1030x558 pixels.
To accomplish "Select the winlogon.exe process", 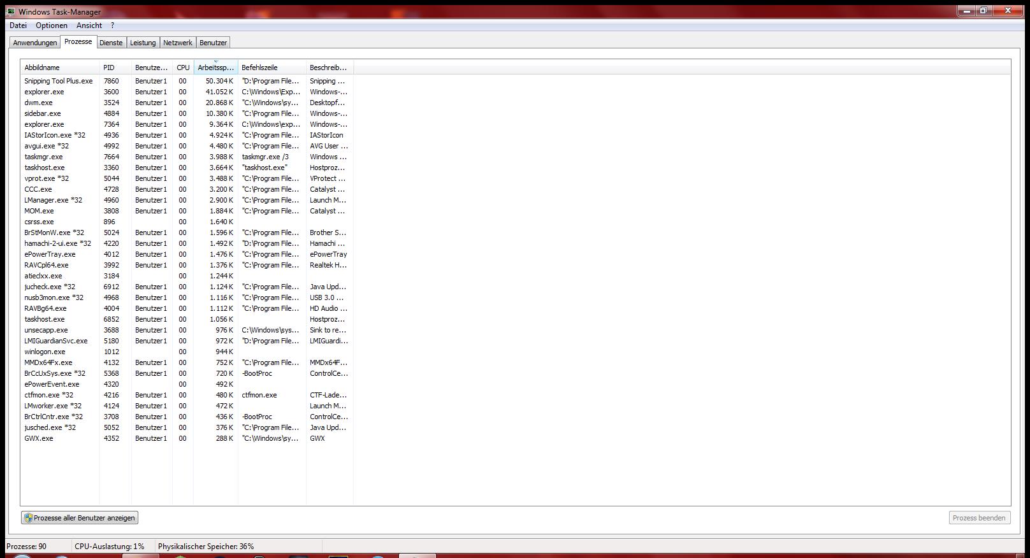I will 187,352.
